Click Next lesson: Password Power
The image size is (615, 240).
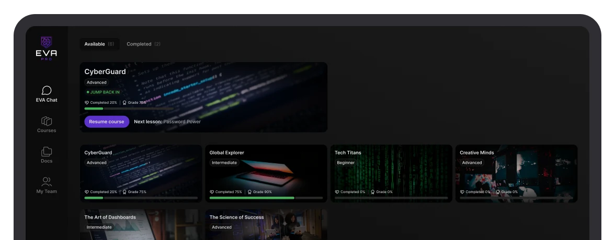tap(167, 122)
